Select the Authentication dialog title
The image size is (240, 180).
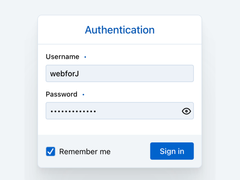pos(120,30)
